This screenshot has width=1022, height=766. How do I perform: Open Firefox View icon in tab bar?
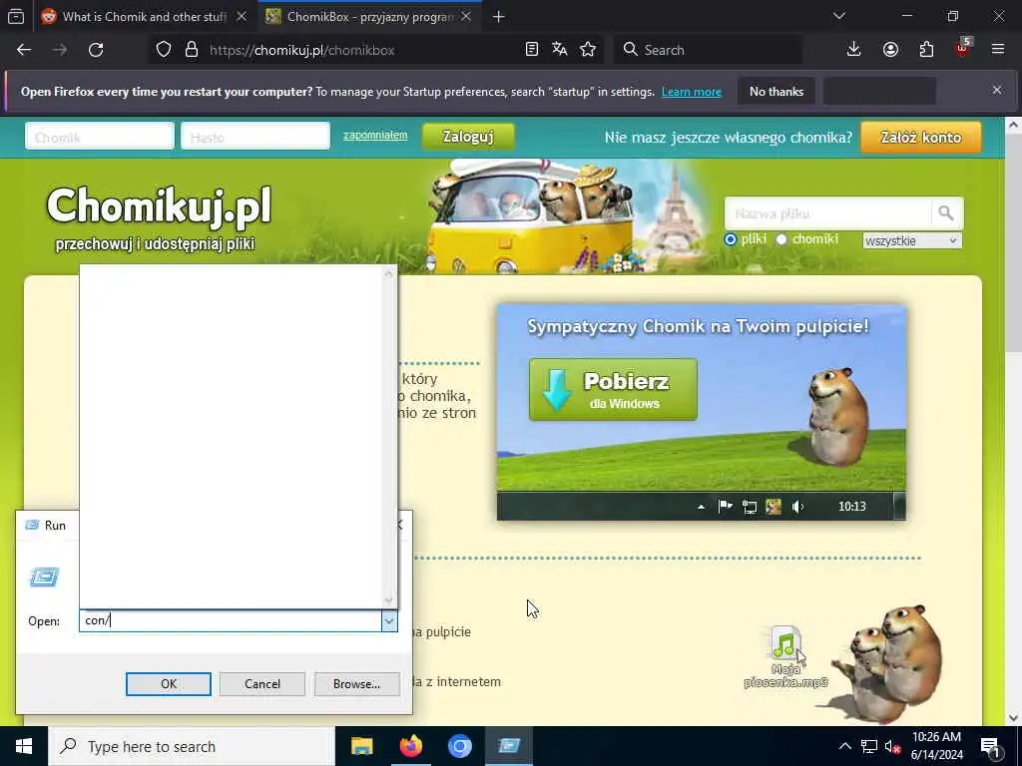(x=16, y=16)
